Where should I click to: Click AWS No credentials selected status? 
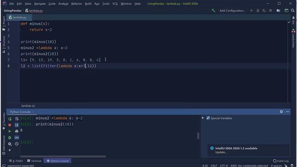coord(249,166)
